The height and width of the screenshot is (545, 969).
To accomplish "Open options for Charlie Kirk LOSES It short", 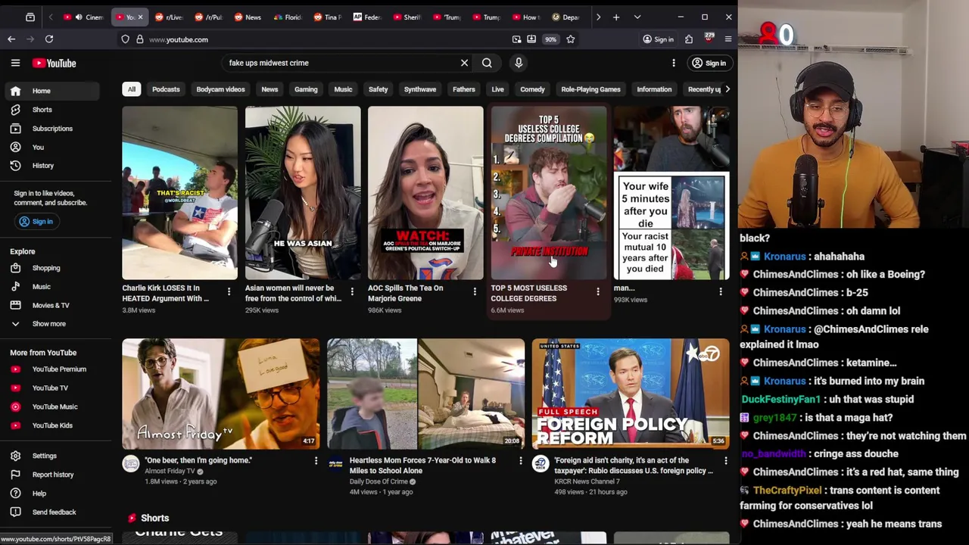I will [x=229, y=291].
